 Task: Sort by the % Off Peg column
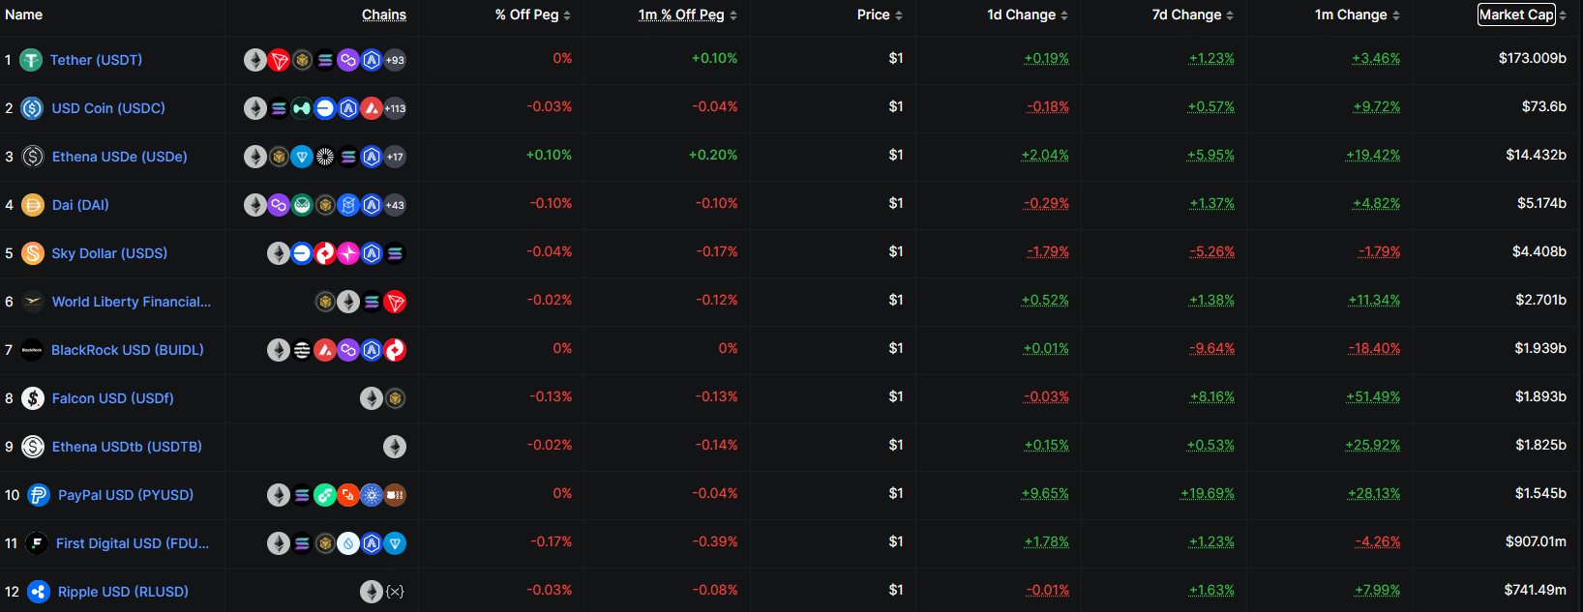pos(526,15)
